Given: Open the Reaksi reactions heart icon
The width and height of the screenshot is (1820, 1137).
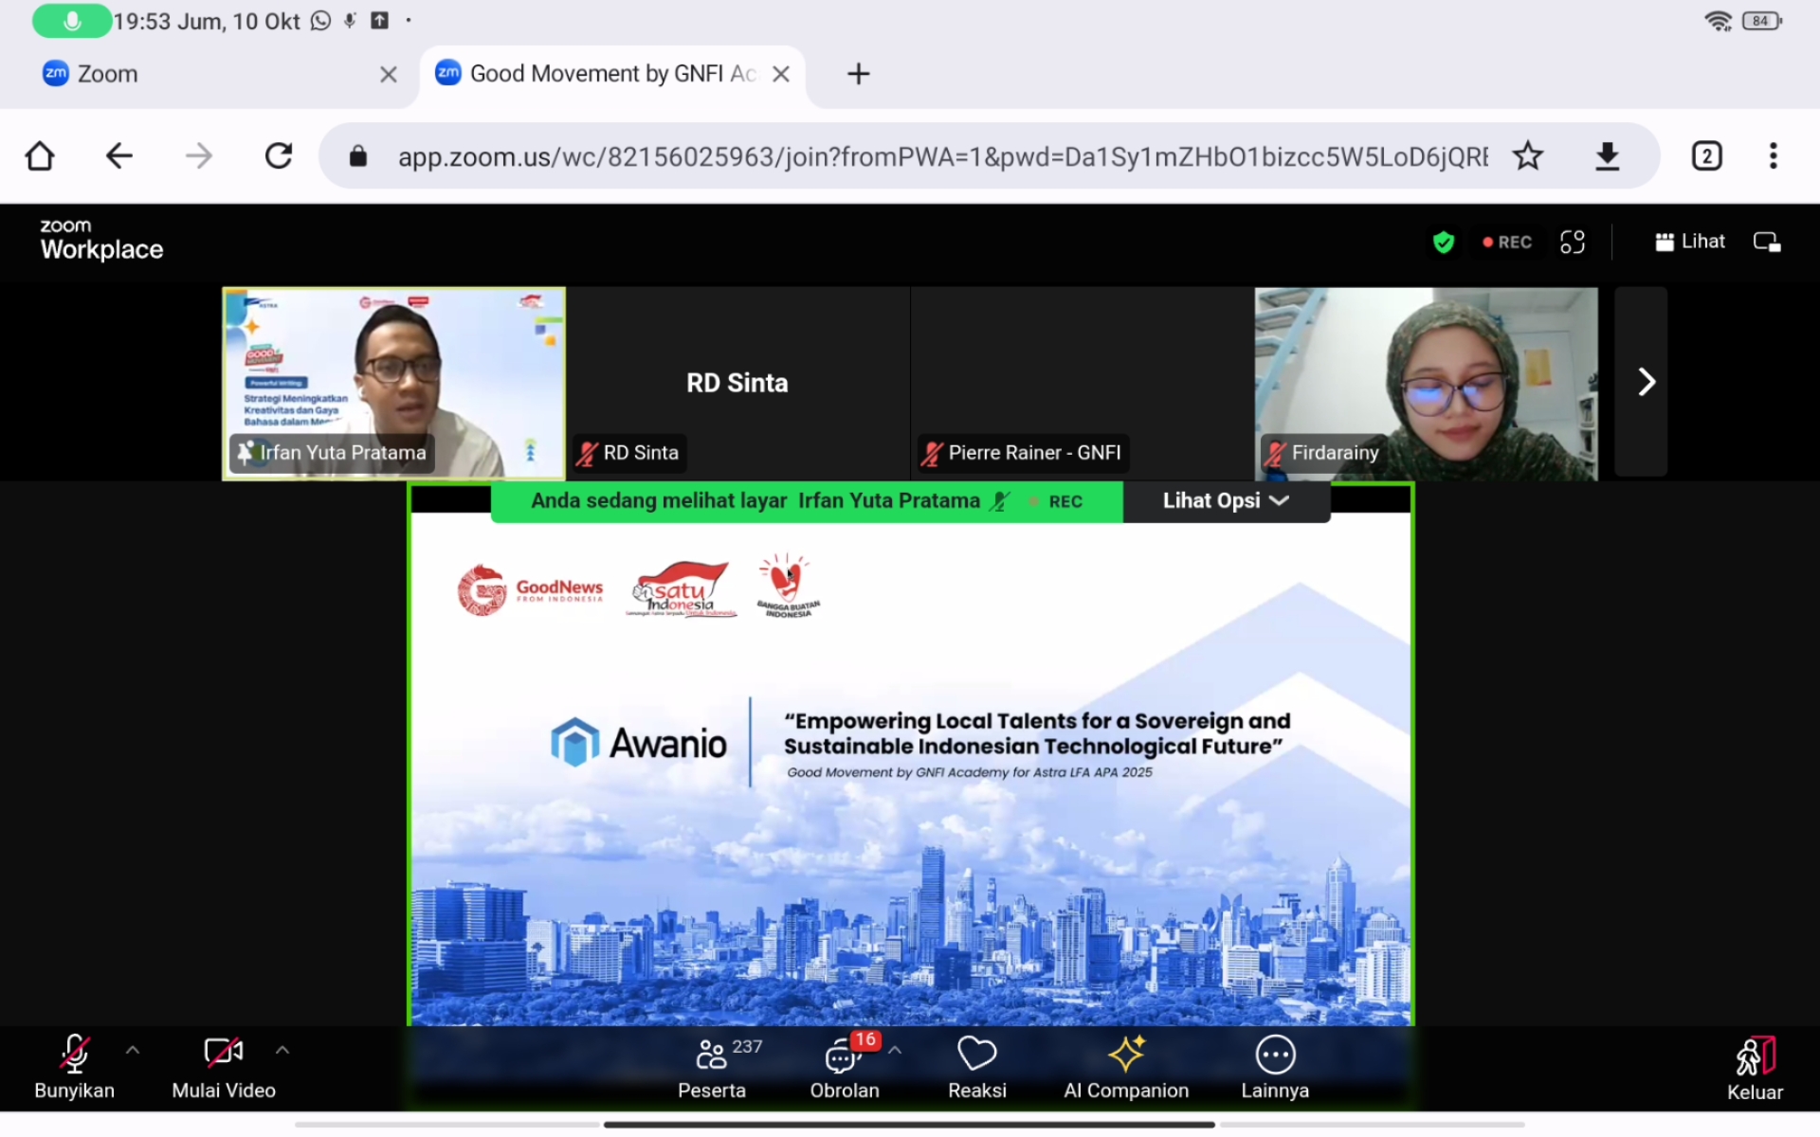Looking at the screenshot, I should coord(976,1055).
